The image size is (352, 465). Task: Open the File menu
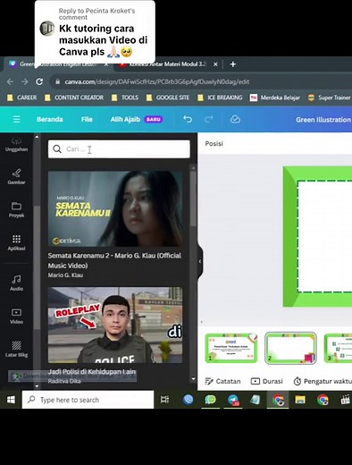pyautogui.click(x=87, y=120)
